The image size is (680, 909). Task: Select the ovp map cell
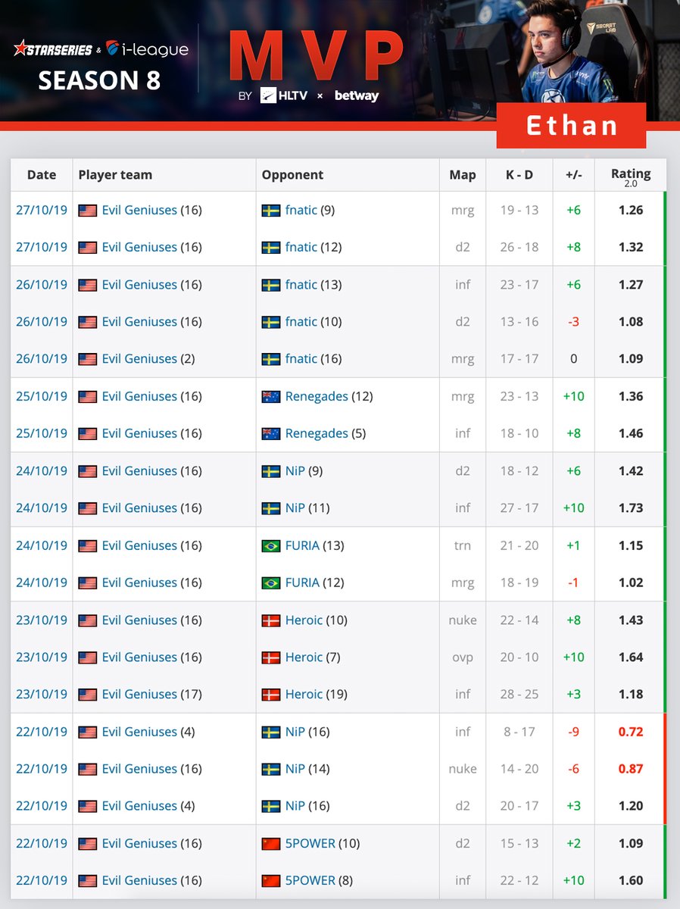463,657
